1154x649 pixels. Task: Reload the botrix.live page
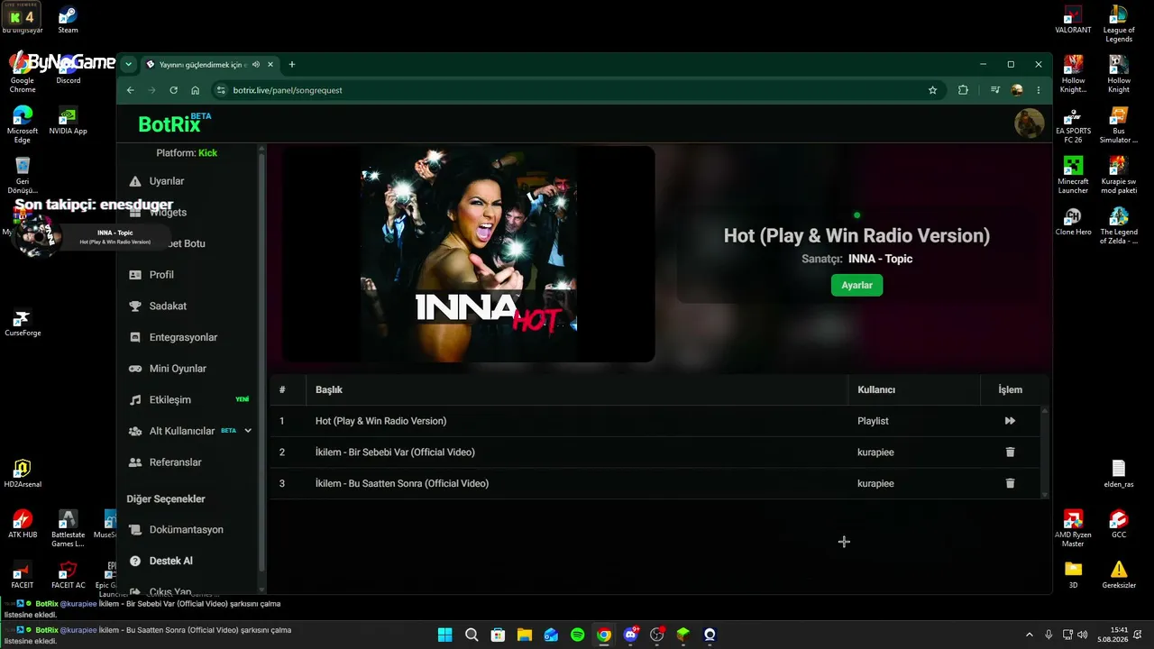click(x=174, y=90)
